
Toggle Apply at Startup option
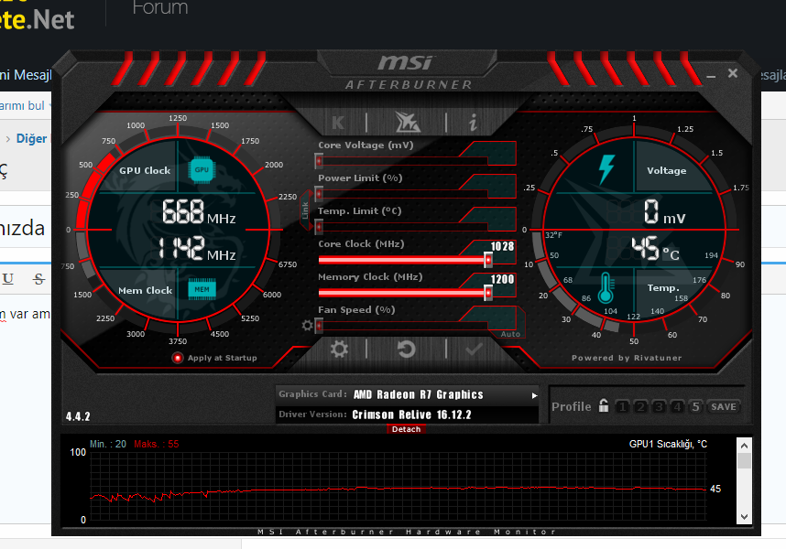(178, 358)
